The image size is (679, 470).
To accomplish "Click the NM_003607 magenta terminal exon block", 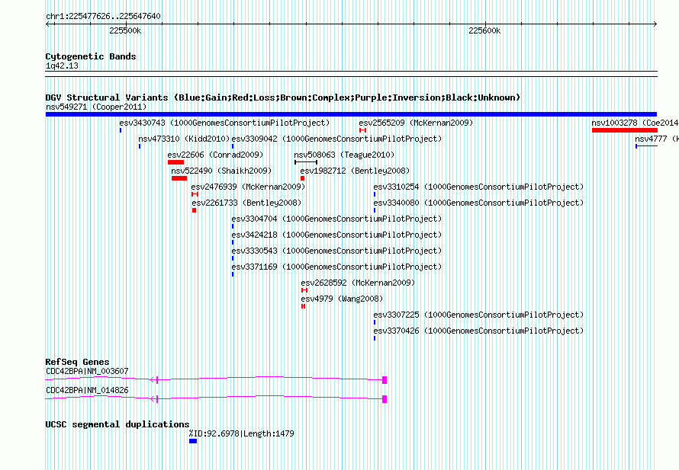I will coord(385,380).
